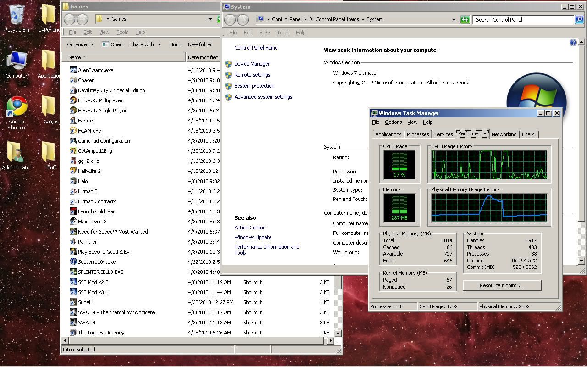Switch to the Processes tab in Task Manager
This screenshot has height=367, width=587.
point(417,134)
